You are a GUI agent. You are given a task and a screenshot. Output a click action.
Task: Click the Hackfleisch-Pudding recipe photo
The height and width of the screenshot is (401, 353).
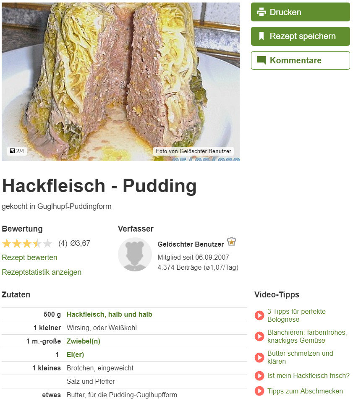(120, 81)
